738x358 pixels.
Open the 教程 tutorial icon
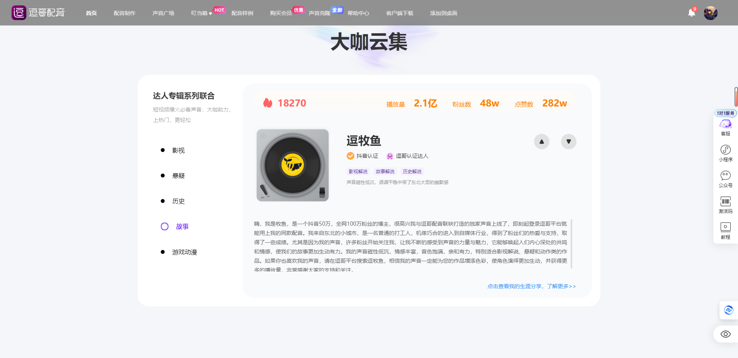pos(725,227)
